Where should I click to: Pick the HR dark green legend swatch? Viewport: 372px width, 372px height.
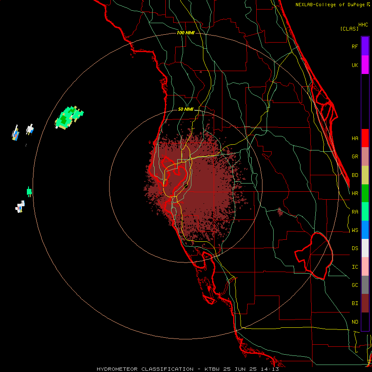(x=365, y=193)
